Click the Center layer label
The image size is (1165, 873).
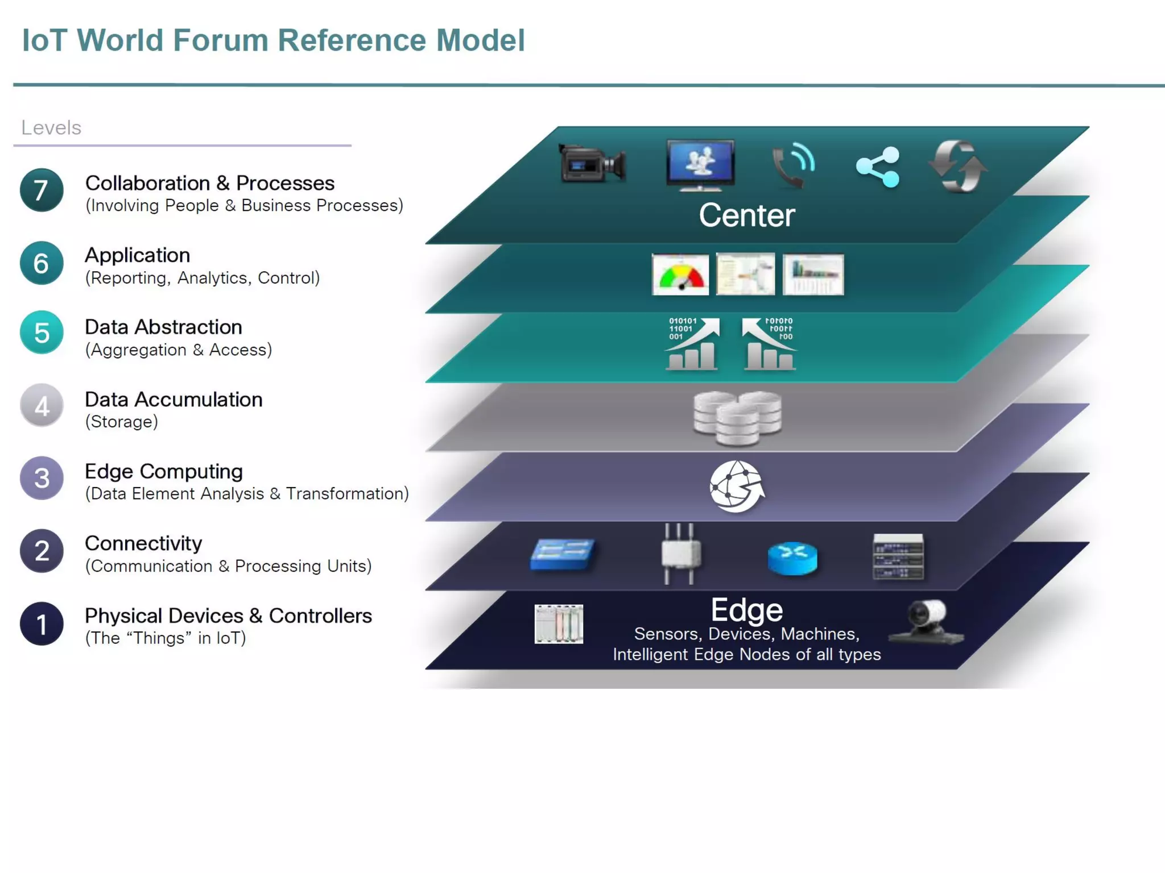pyautogui.click(x=746, y=215)
